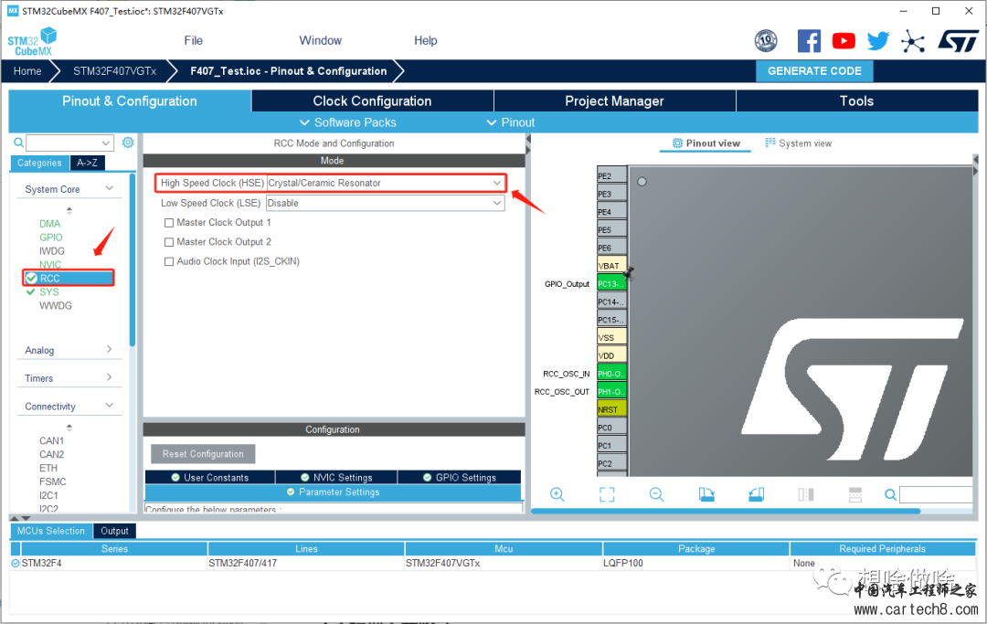
Task: Click the pin search magnifier icon
Action: (891, 495)
